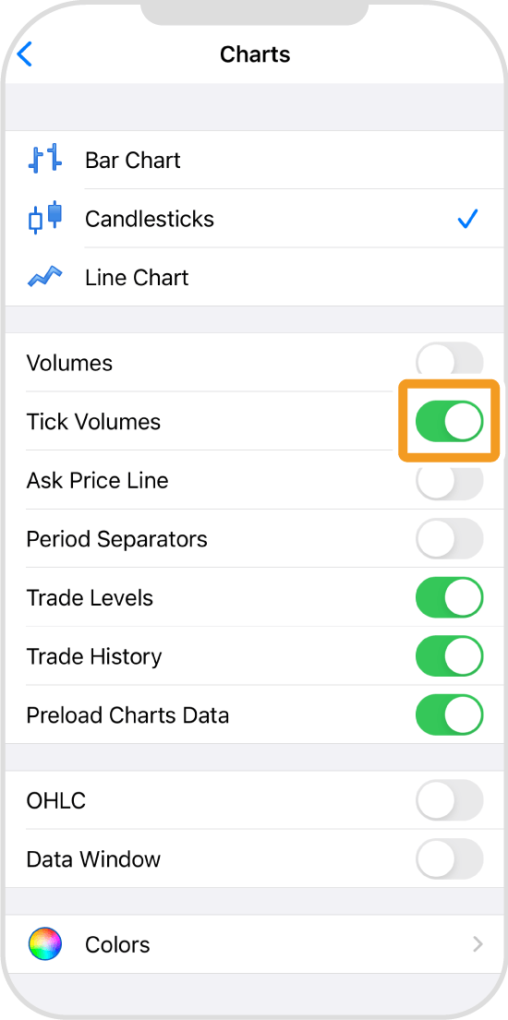Select the Bar Chart icon
The image size is (508, 1020).
pos(45,158)
